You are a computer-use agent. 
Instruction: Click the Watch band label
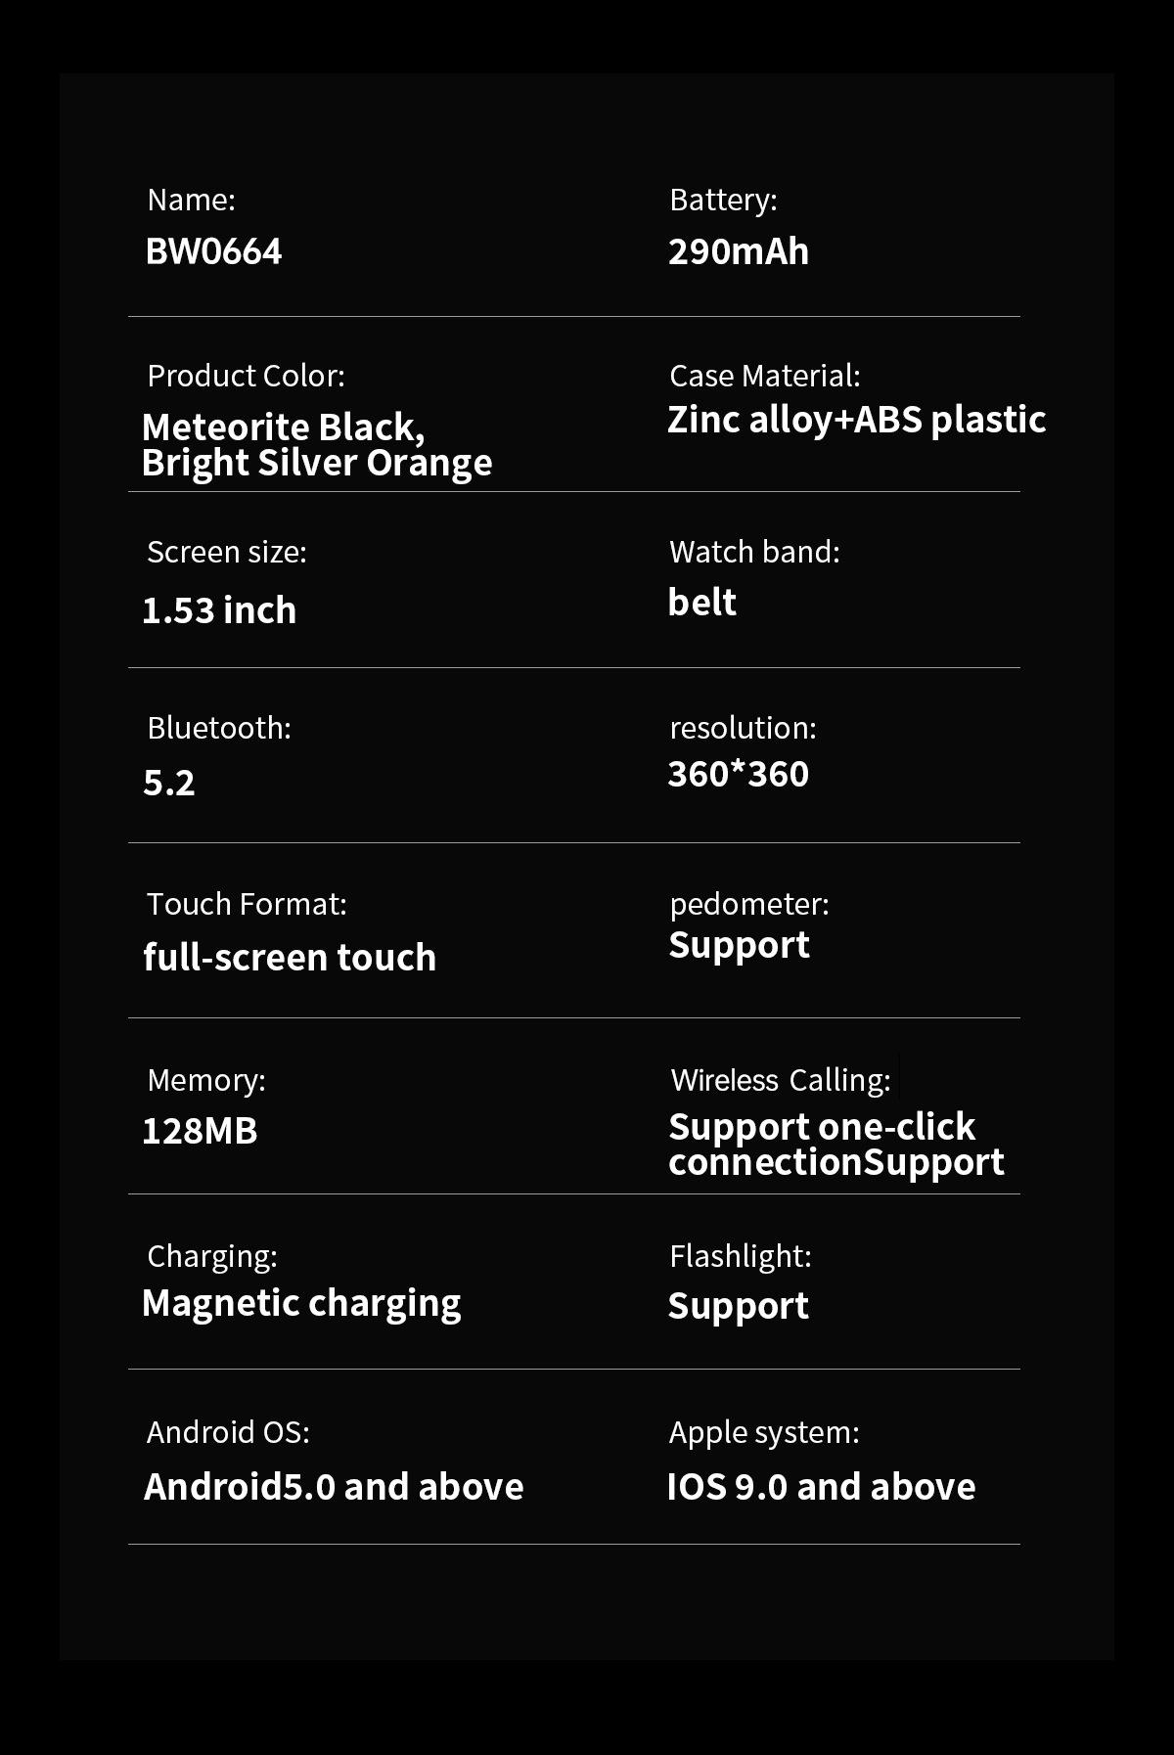tap(754, 552)
